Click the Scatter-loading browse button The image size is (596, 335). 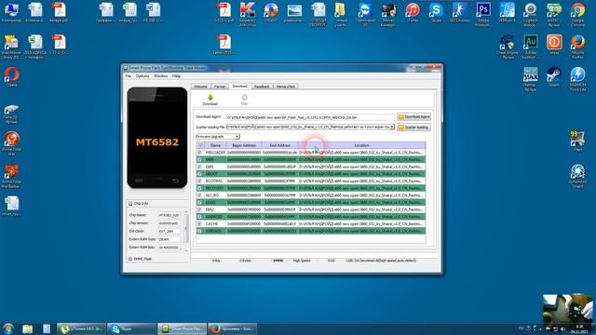413,127
